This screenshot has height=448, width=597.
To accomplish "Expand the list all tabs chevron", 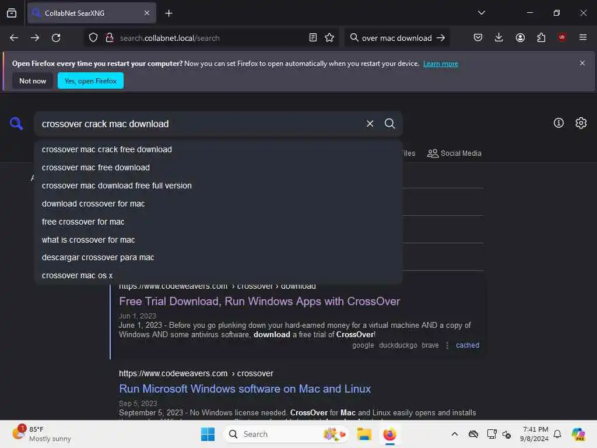I will coord(481,13).
